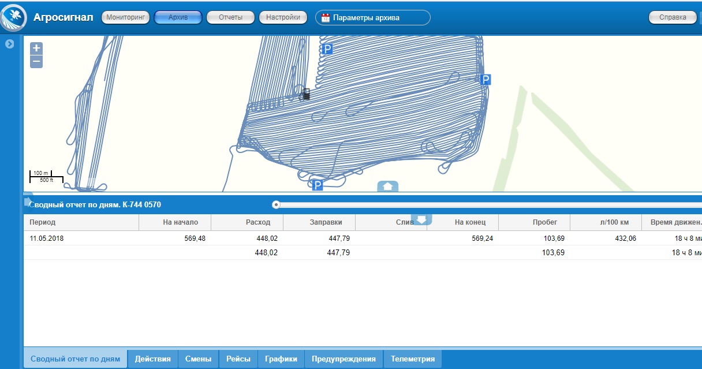The height and width of the screenshot is (369, 702).
Task: Collapse map with the up arrow handle
Action: (x=388, y=186)
